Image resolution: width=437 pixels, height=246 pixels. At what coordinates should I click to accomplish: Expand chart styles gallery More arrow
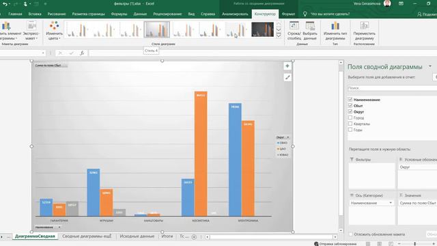click(x=279, y=36)
